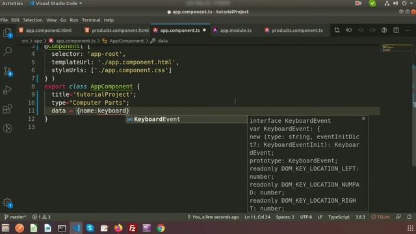
Task: Open the volume icon in the top bar
Action: 396,3
